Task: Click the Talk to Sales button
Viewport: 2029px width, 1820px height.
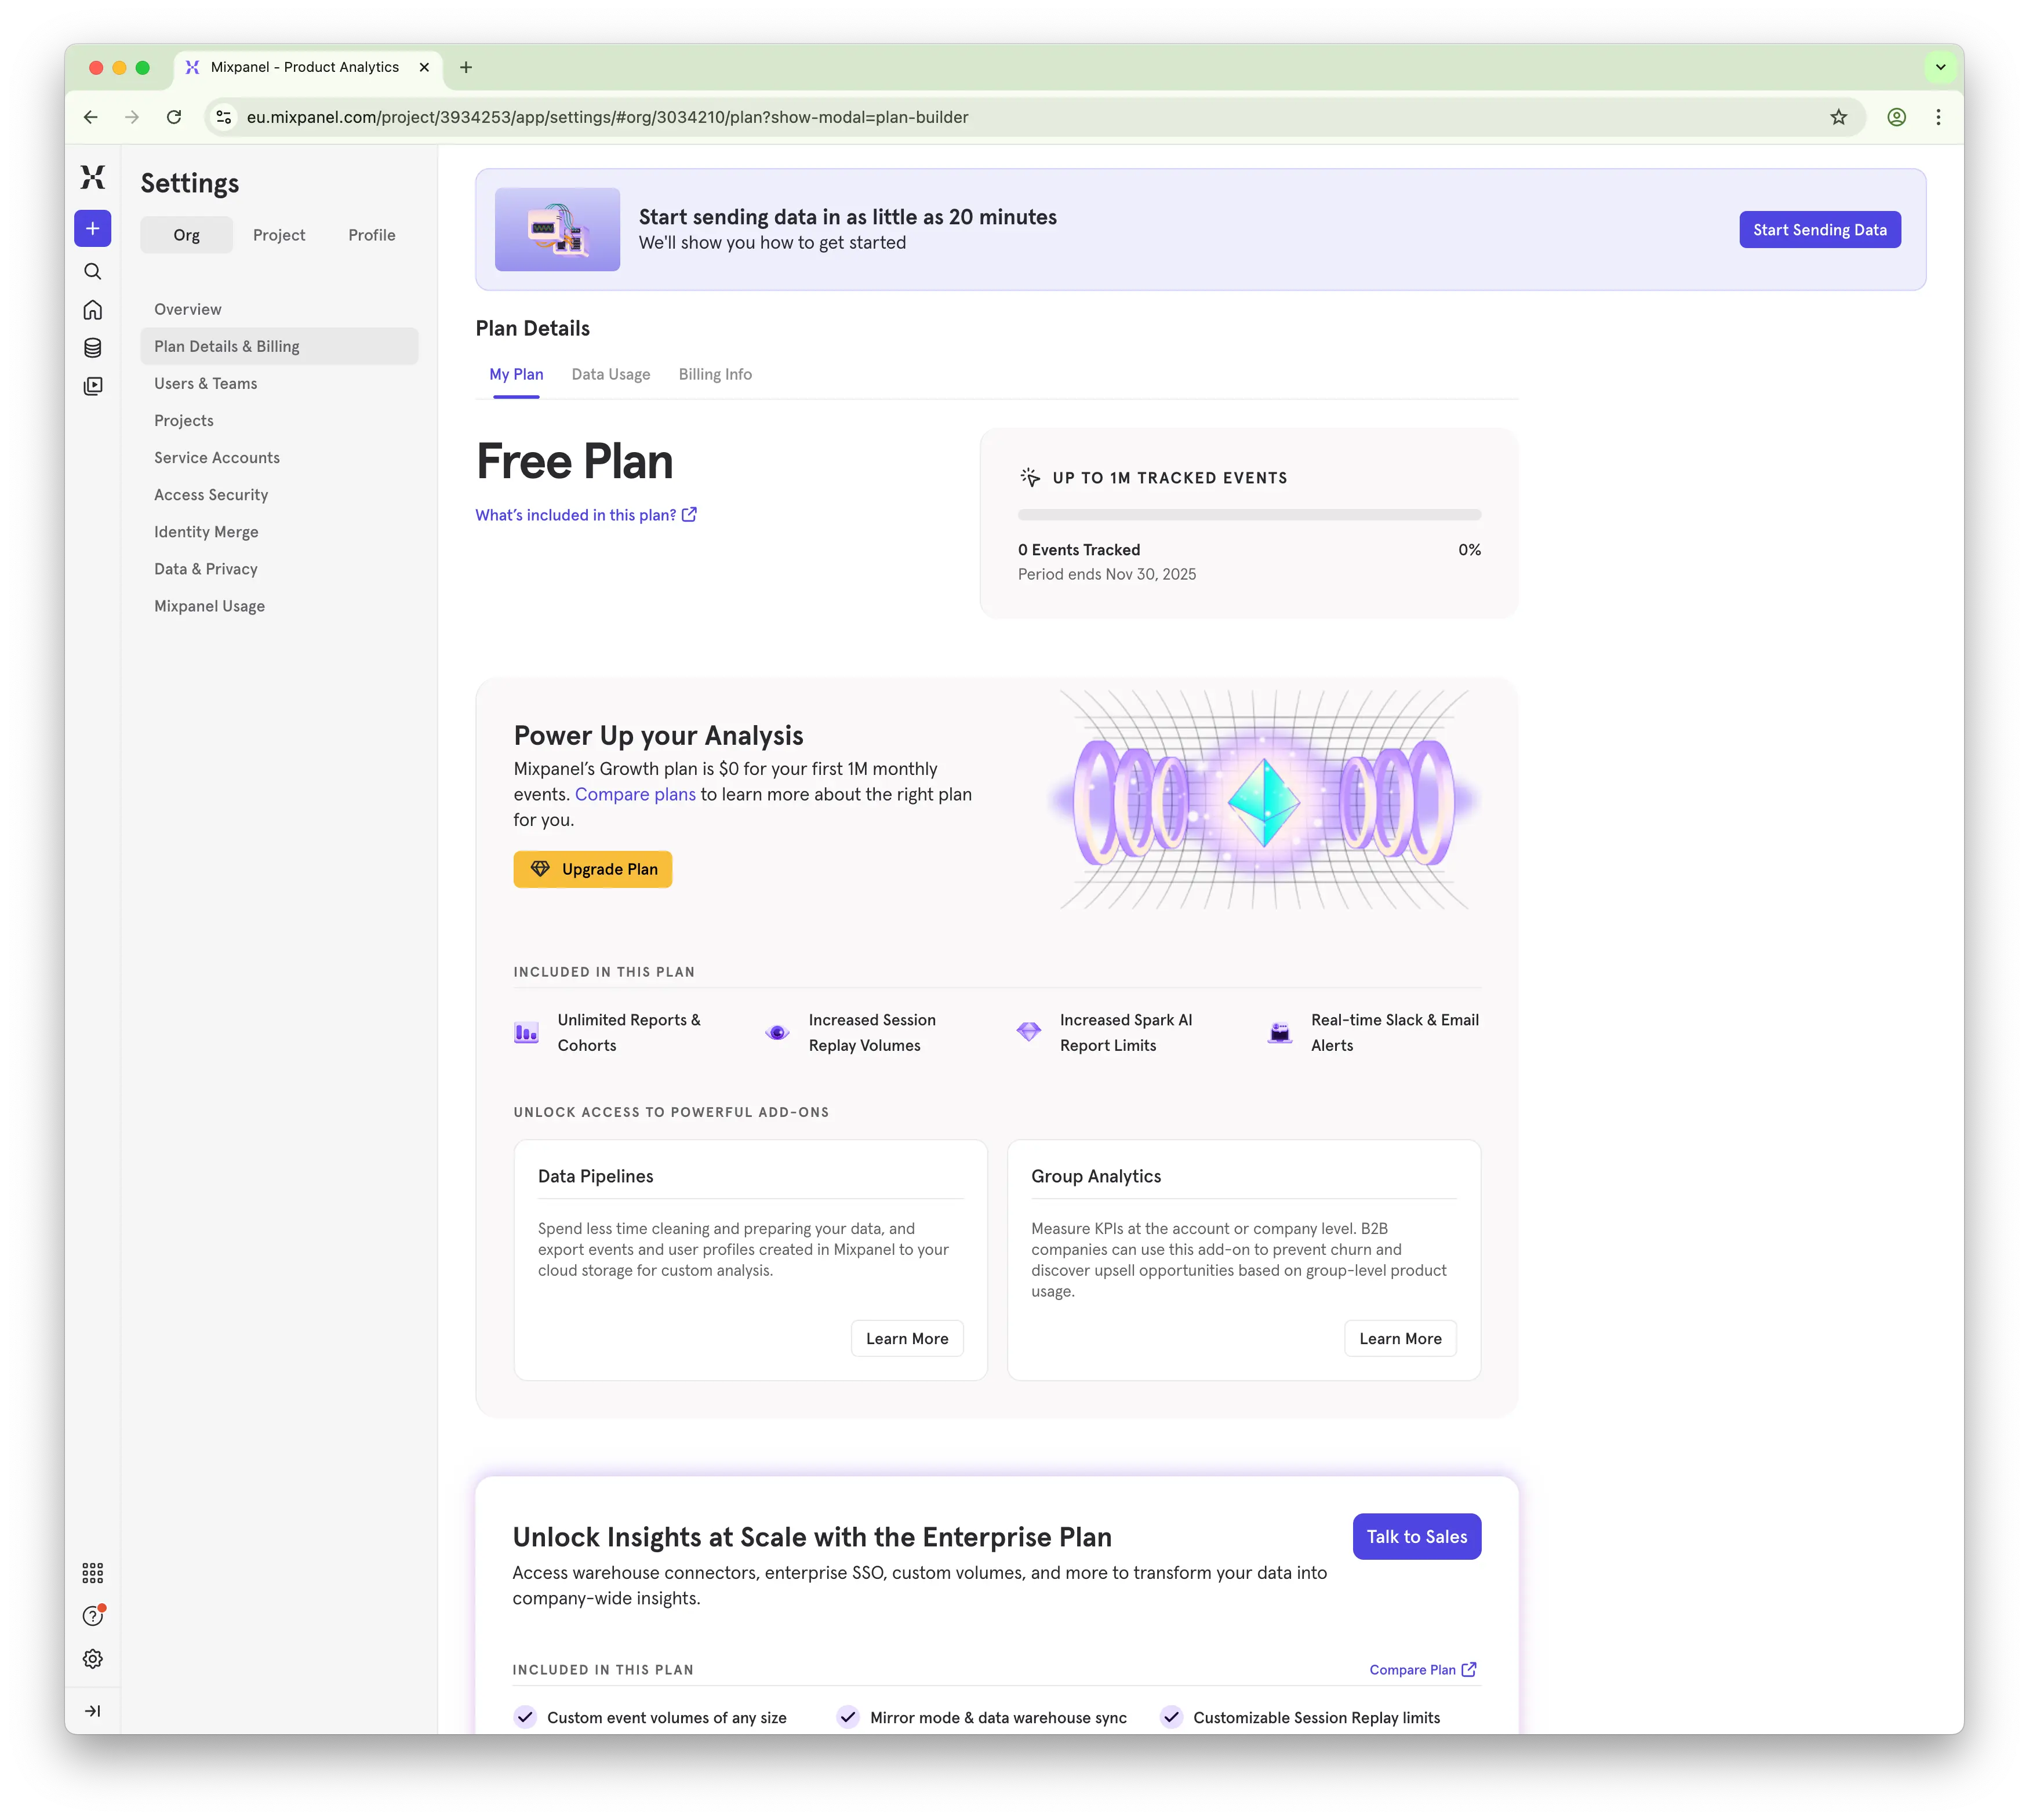Action: [1417, 1536]
